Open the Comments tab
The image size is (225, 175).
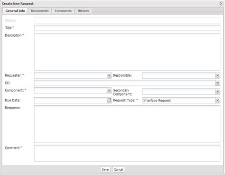(x=63, y=11)
